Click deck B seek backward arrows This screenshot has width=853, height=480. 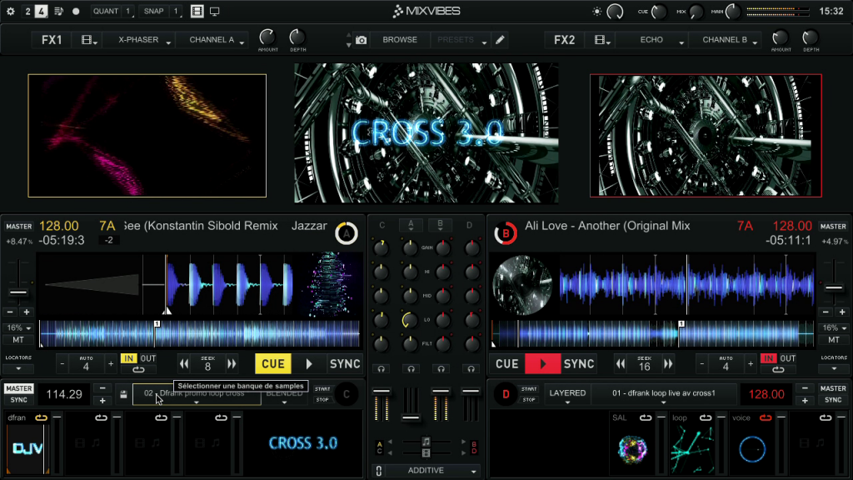[x=621, y=364]
